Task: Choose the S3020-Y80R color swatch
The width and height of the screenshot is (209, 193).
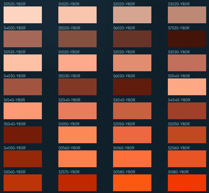Action: [187, 15]
